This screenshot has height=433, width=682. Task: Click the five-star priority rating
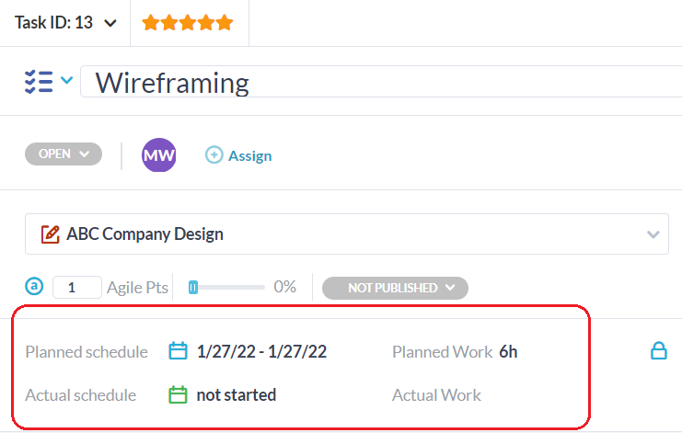[x=188, y=22]
